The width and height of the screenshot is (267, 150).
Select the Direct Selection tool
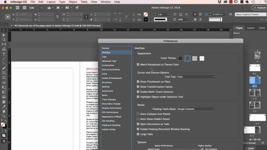tap(4, 35)
